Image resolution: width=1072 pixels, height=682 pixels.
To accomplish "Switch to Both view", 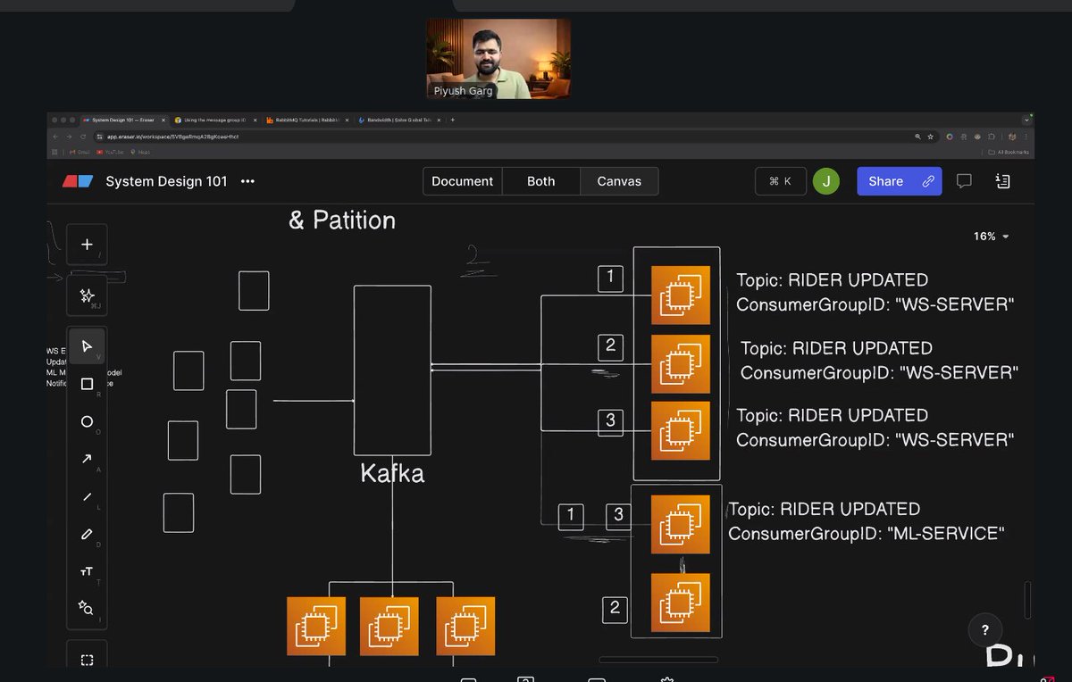I will pos(540,181).
